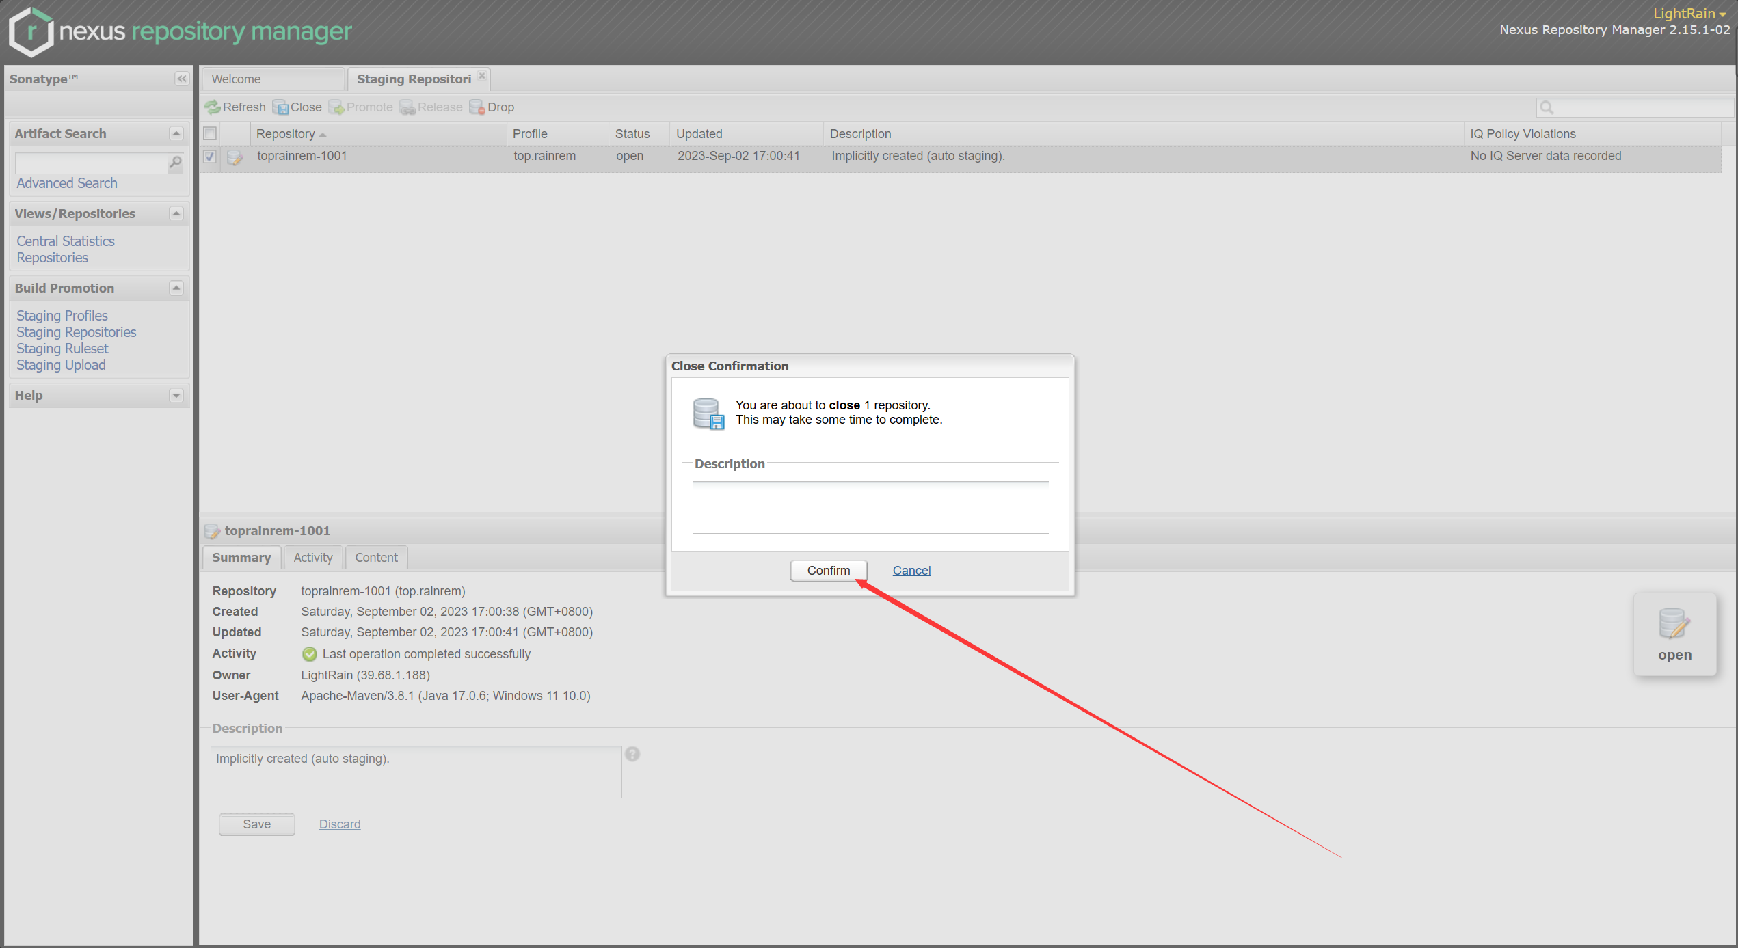Collapse the Sonatype sidebar with double-arrow icon

pos(181,79)
